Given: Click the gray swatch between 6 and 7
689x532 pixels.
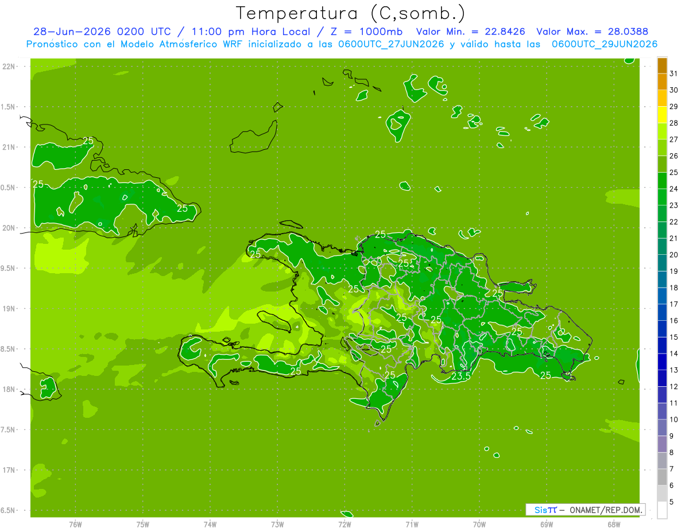Looking at the screenshot, I should click(x=662, y=477).
